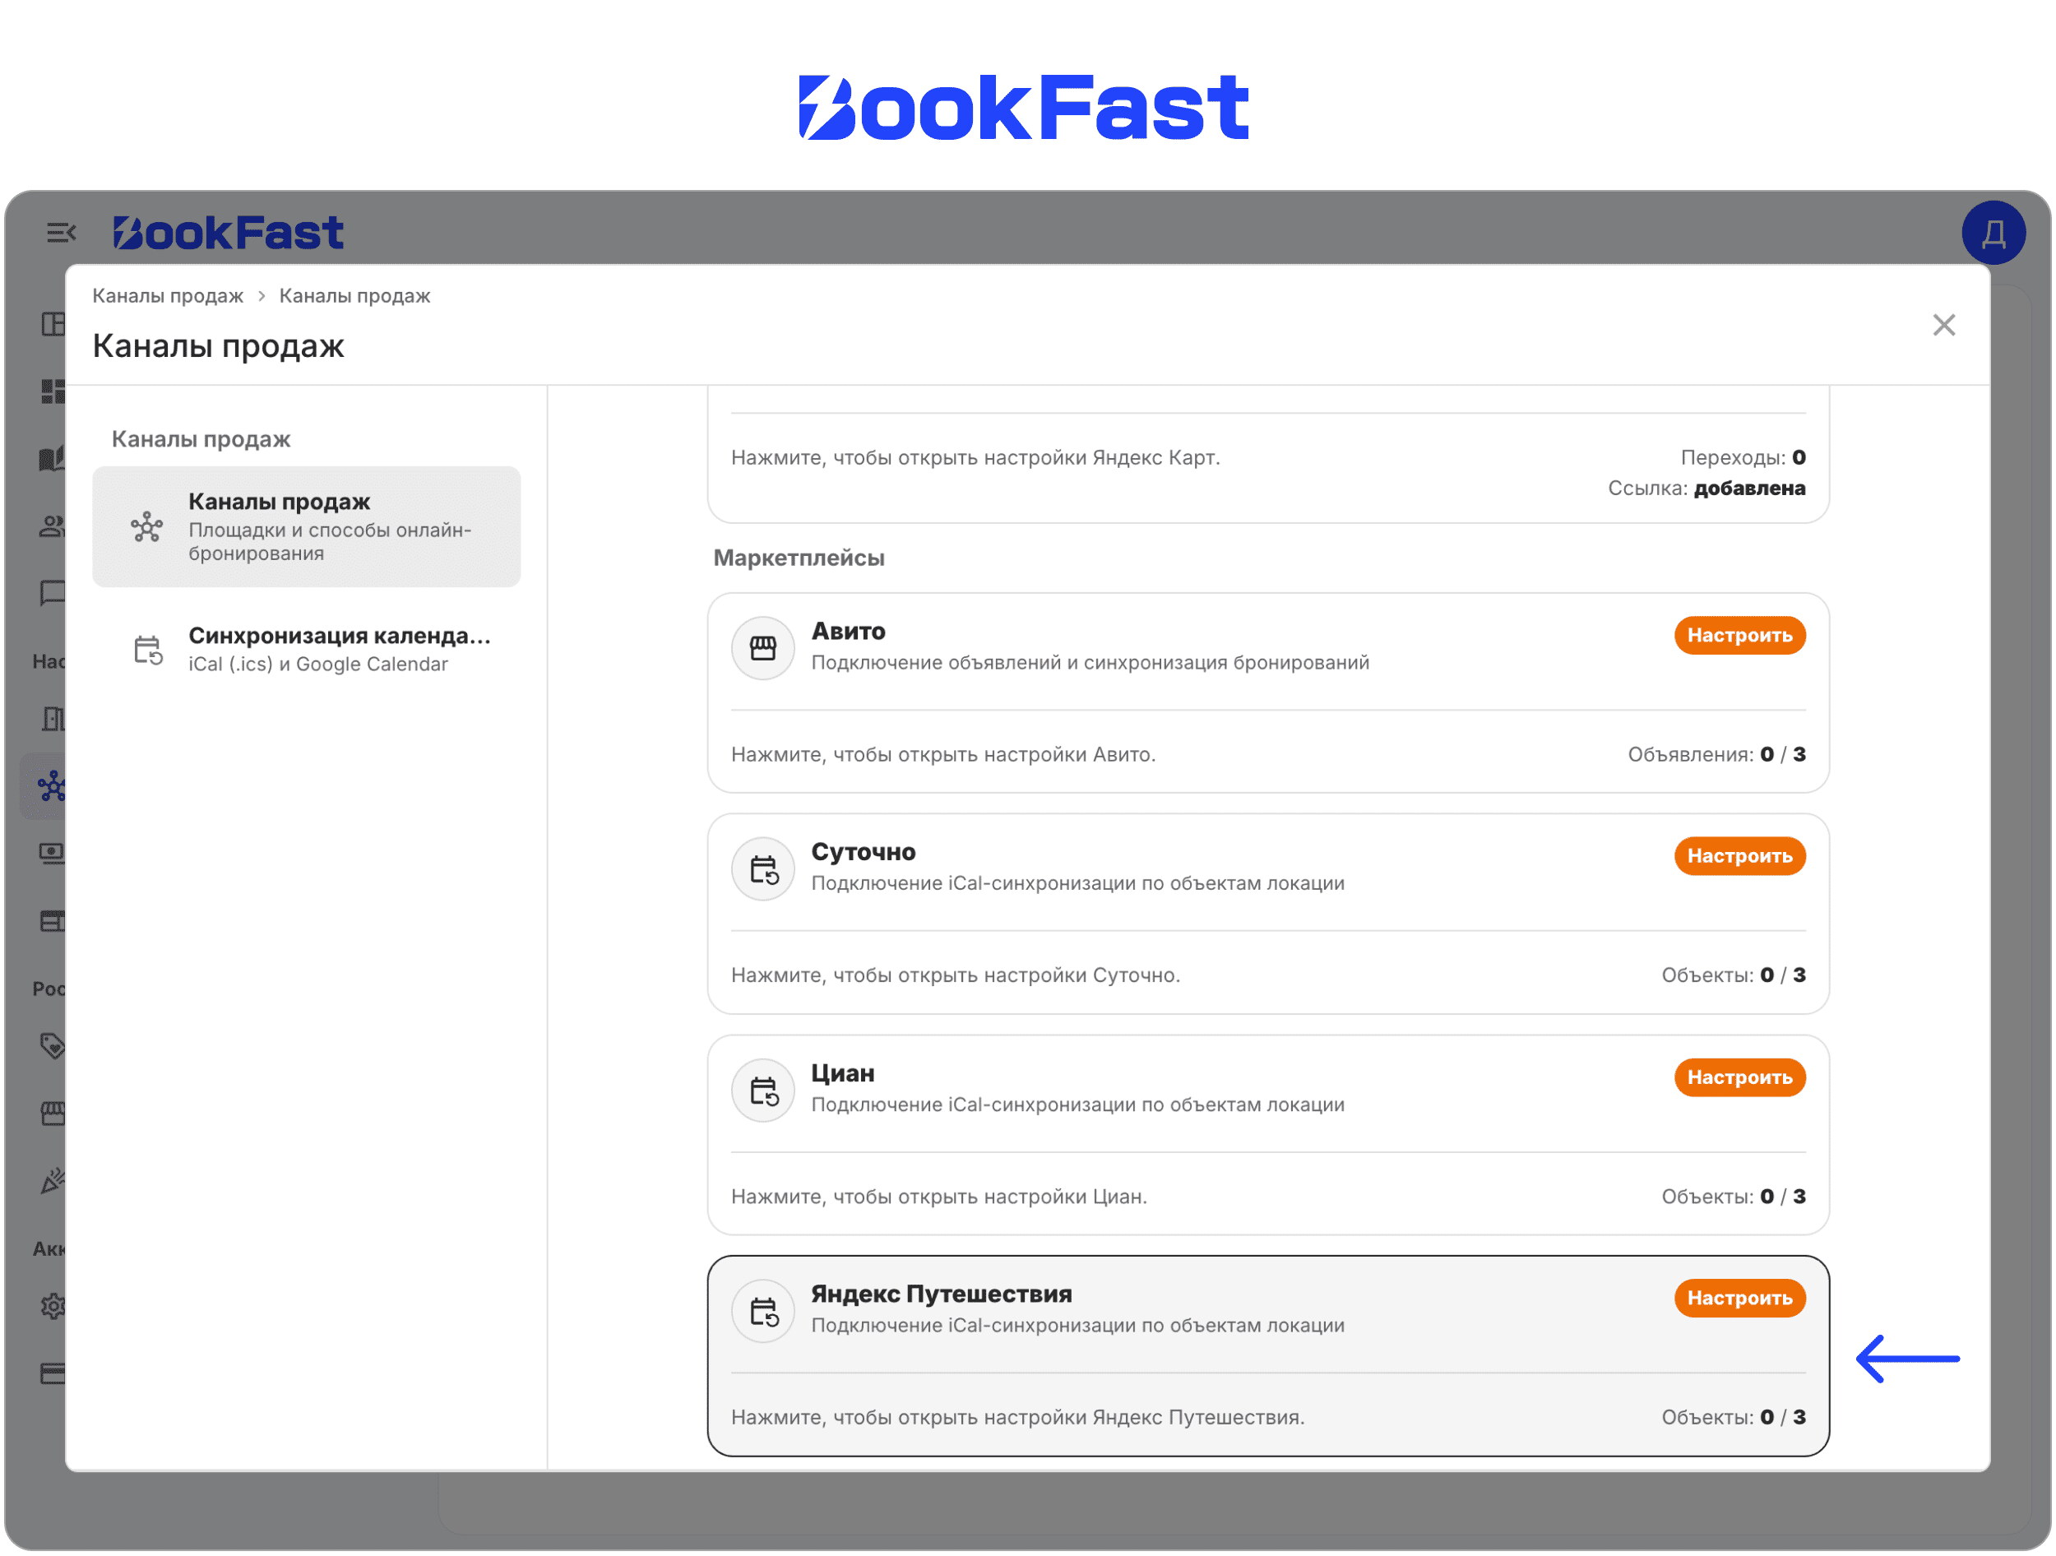Click the Настроить button for Суточно
Screen dimensions: 2056x1556
click(x=1739, y=855)
